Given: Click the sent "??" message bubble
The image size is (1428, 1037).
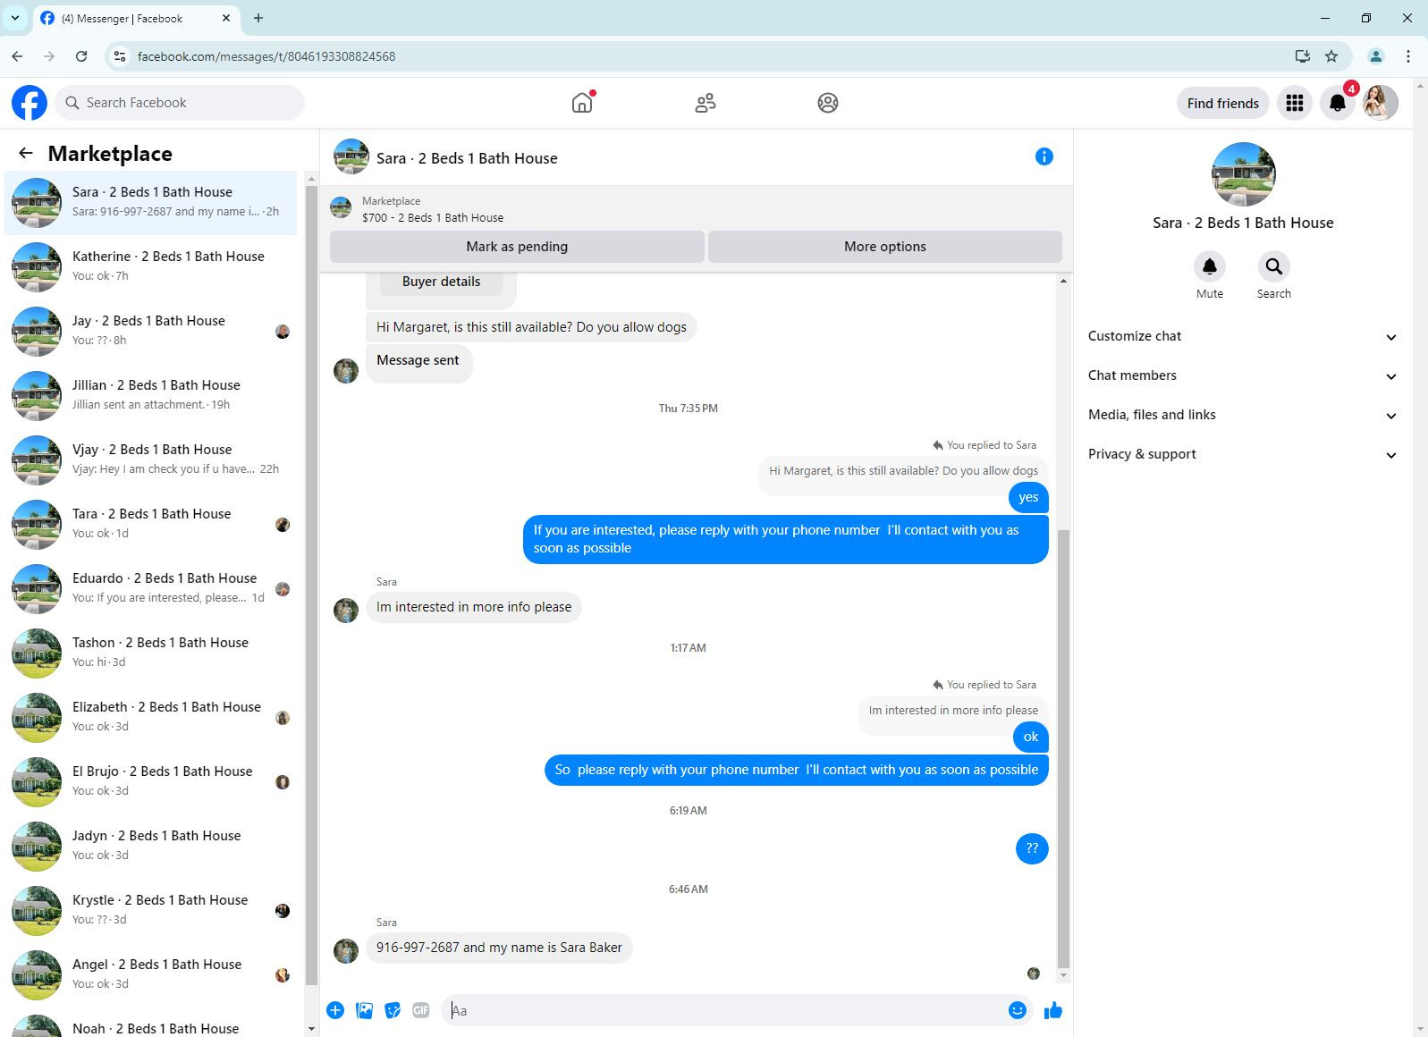Looking at the screenshot, I should (x=1032, y=848).
